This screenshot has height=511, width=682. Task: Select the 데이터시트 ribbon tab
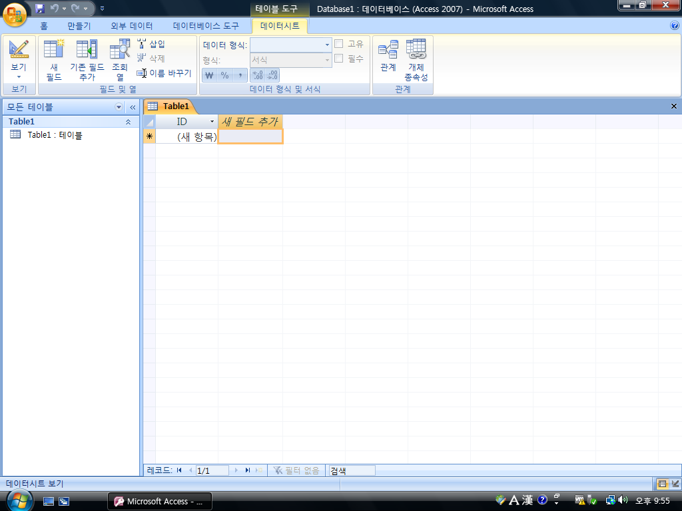coord(280,26)
